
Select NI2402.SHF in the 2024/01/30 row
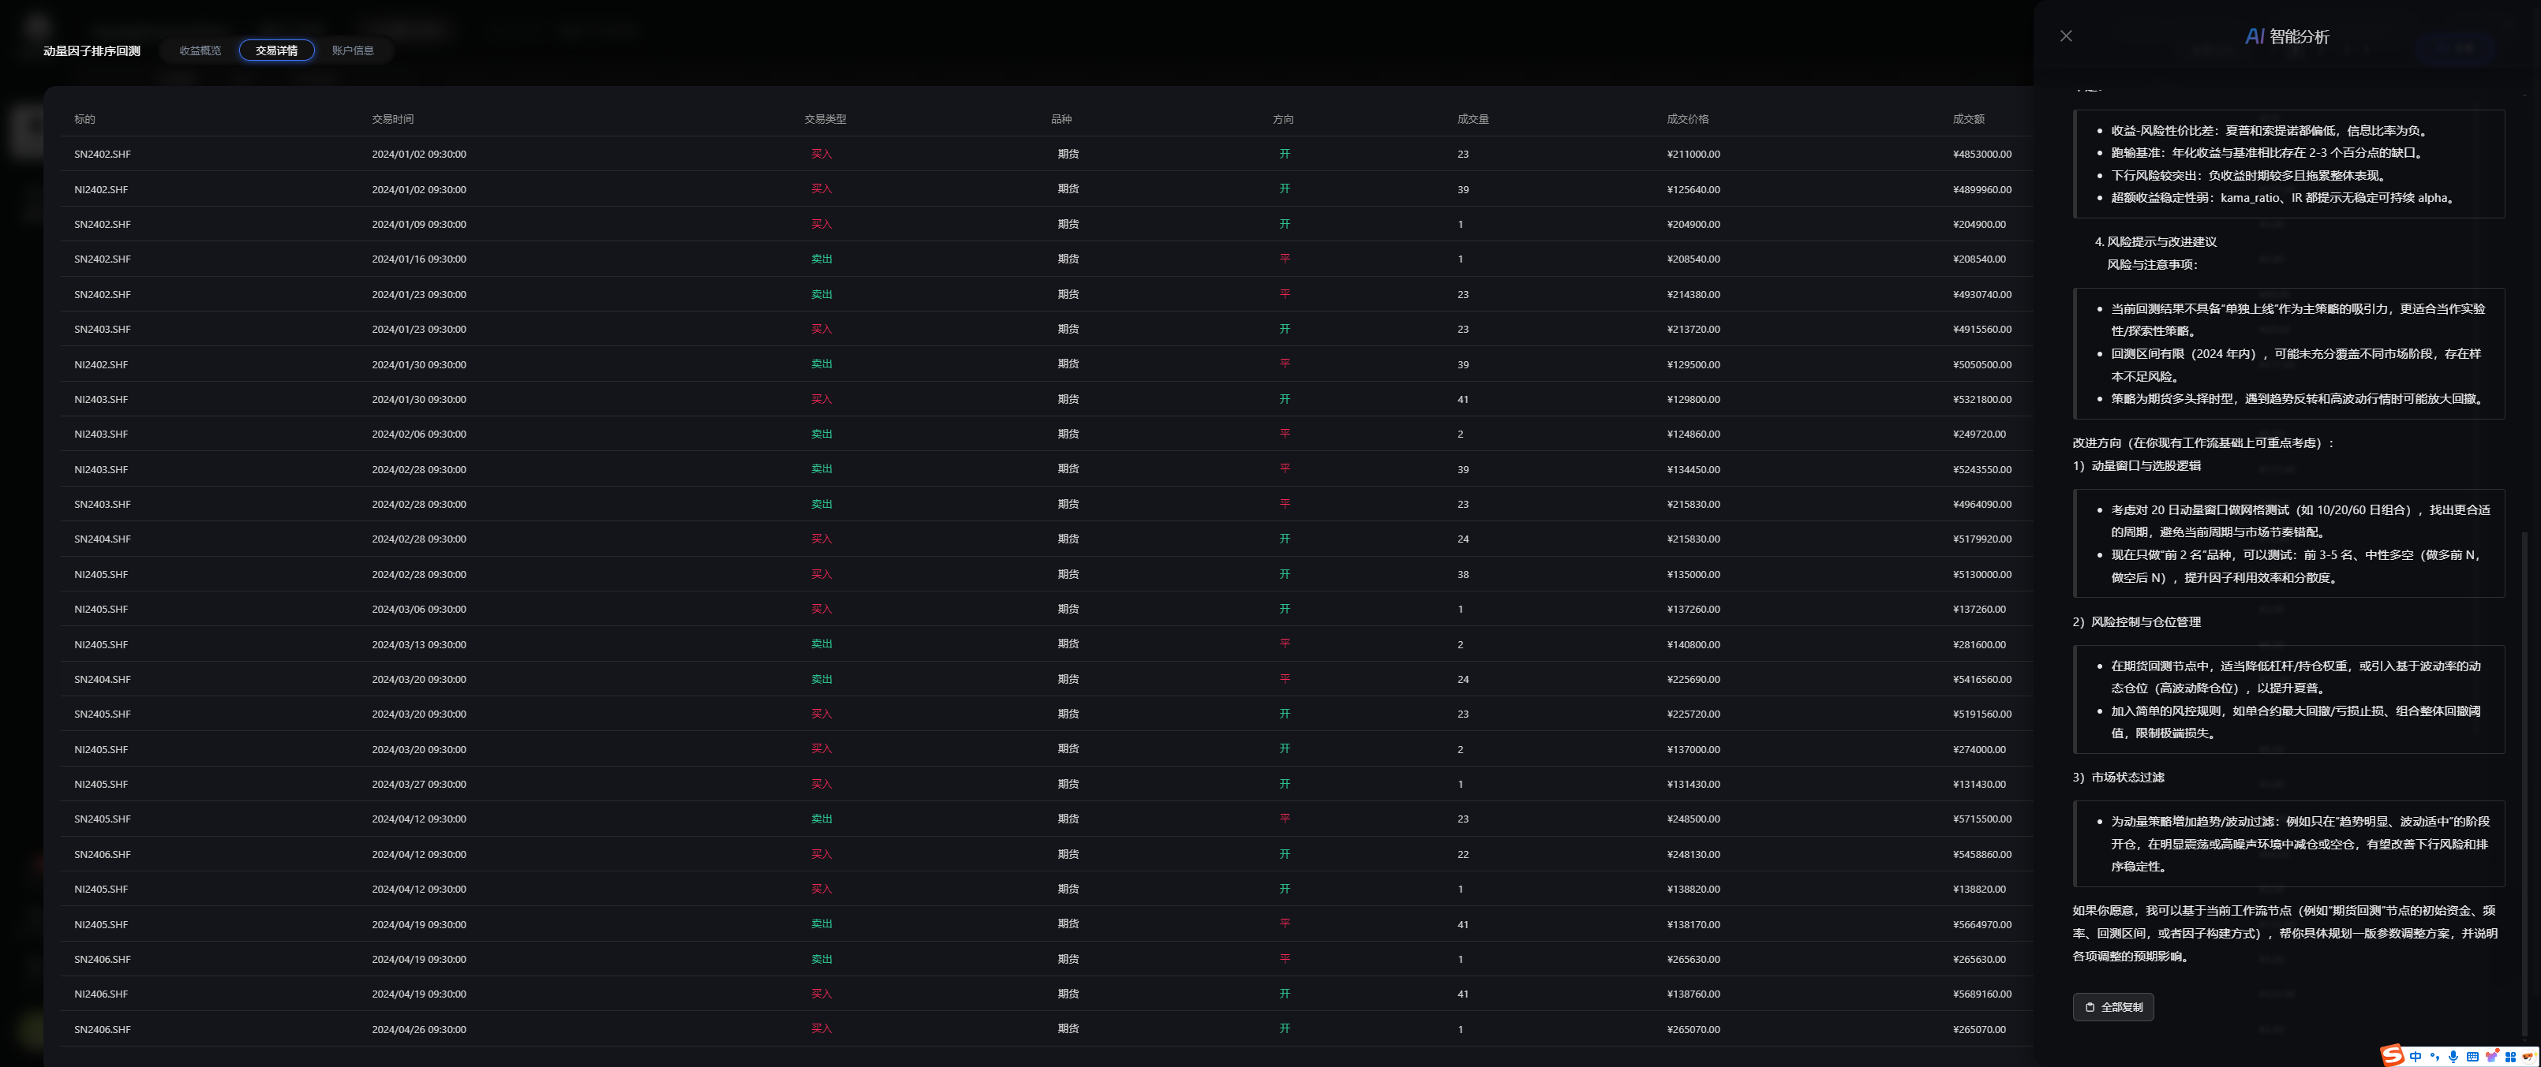(101, 364)
